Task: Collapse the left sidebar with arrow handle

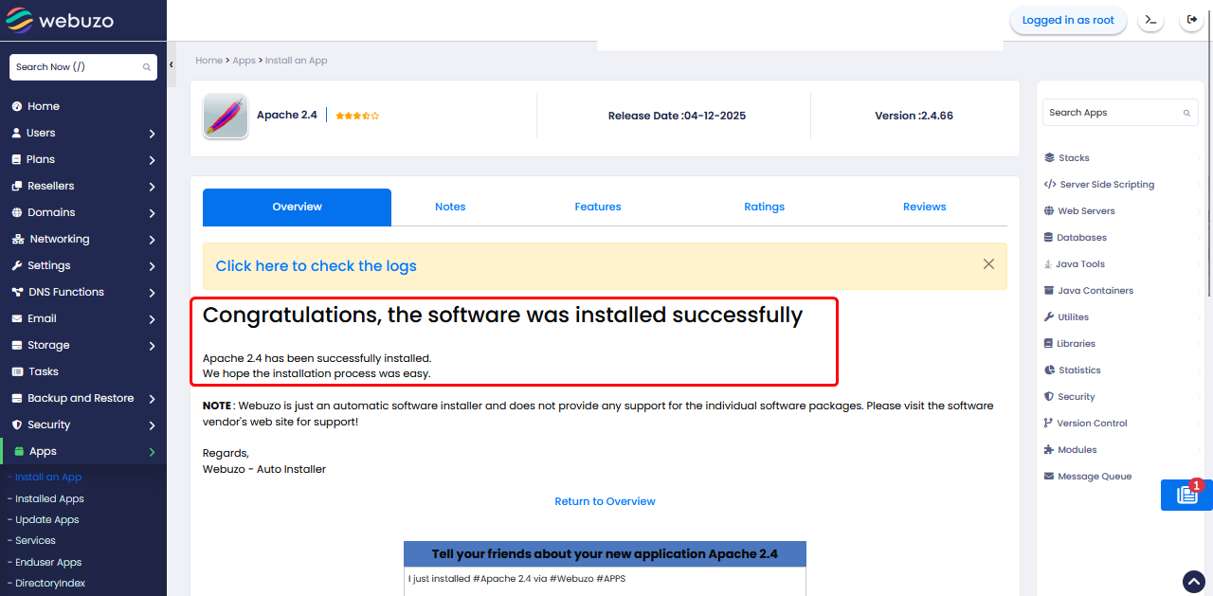Action: [x=172, y=65]
